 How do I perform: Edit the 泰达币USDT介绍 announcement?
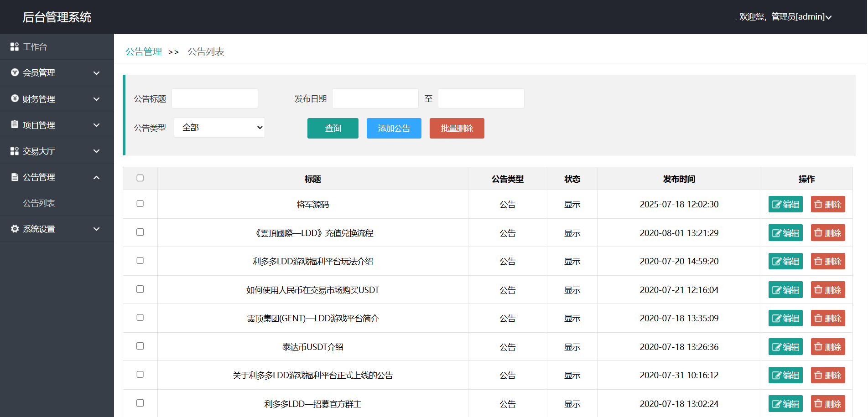[785, 347]
